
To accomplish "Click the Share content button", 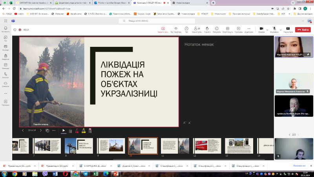I will pyautogui.click(x=288, y=30).
